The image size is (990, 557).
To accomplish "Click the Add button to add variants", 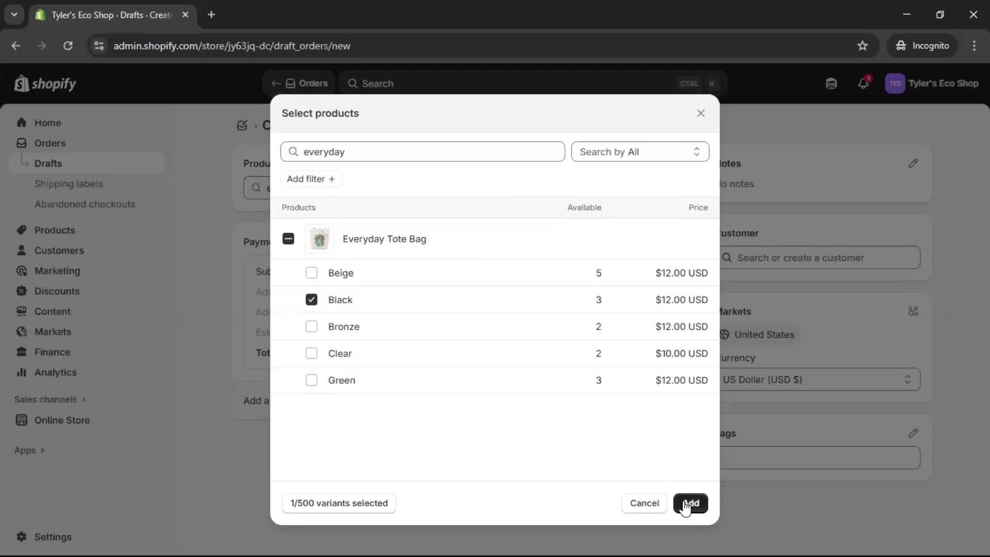I will pos(691,503).
